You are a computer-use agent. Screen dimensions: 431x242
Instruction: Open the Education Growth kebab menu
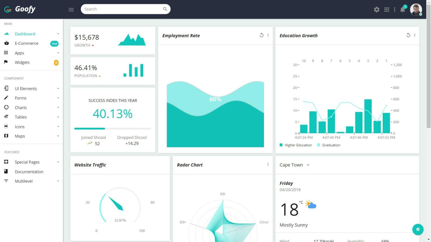[x=415, y=35]
